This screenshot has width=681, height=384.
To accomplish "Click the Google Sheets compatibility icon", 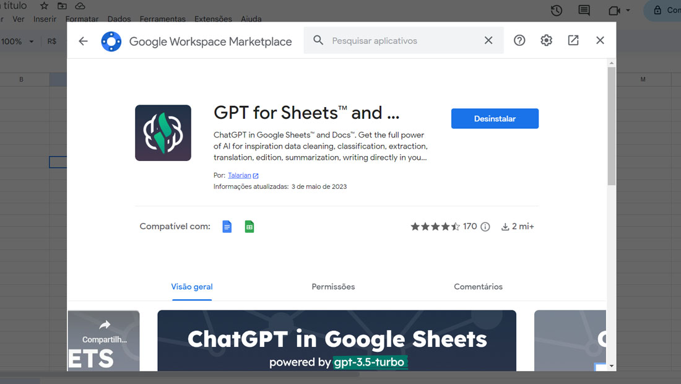I will click(249, 227).
